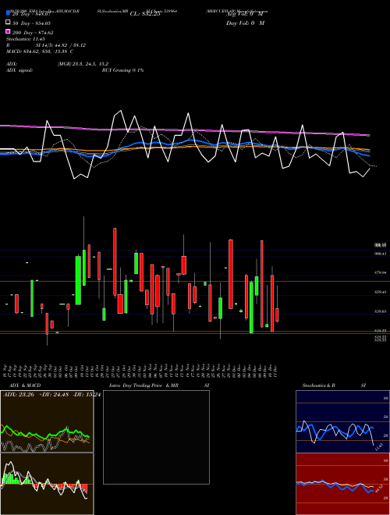Viewport: 390px width, 515px height.
Task: Click the 'Day Vol: 0 M' text
Action: coord(245,23)
